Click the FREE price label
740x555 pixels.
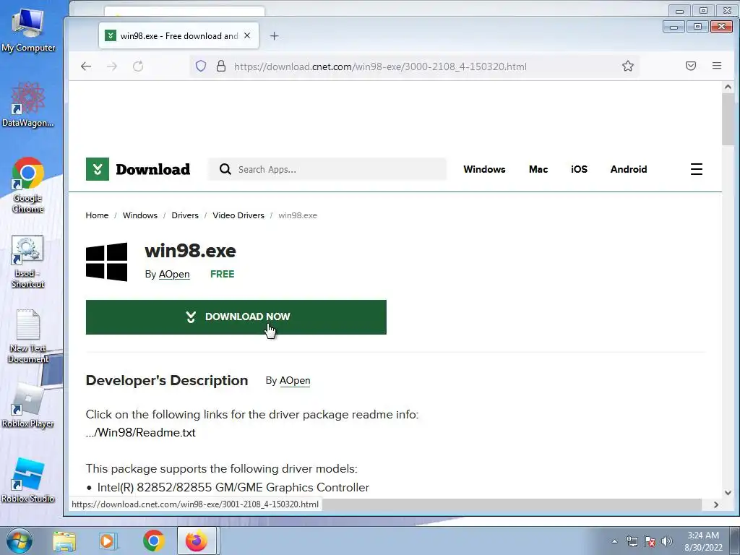click(x=223, y=274)
